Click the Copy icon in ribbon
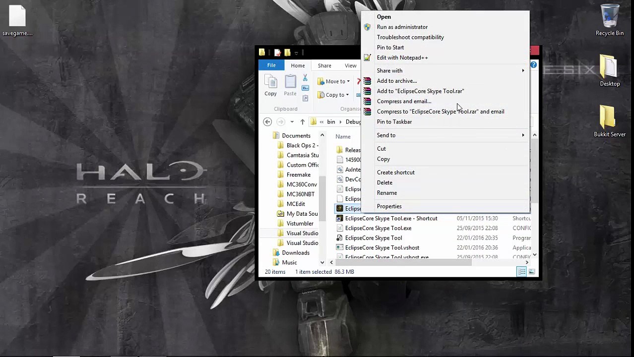This screenshot has width=634, height=357. 270,85
